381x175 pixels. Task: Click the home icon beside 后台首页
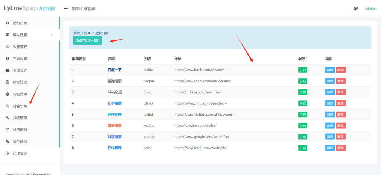pyautogui.click(x=7, y=23)
